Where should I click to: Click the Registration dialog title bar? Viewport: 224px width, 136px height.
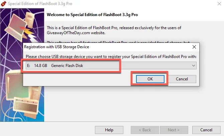pyautogui.click(x=100, y=47)
